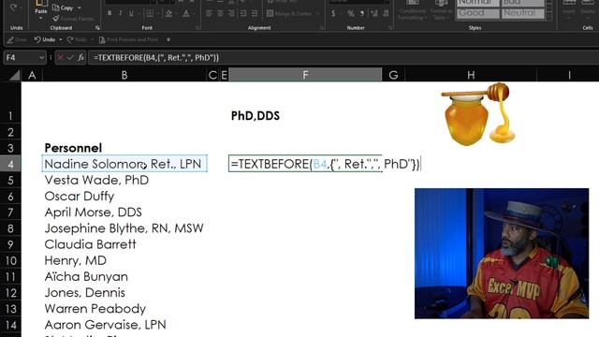This screenshot has width=599, height=337.
Task: Decrease decimal places
Action: 386,14
